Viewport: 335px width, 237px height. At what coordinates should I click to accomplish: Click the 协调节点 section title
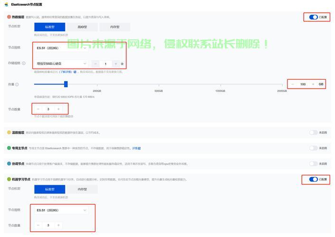point(18,164)
